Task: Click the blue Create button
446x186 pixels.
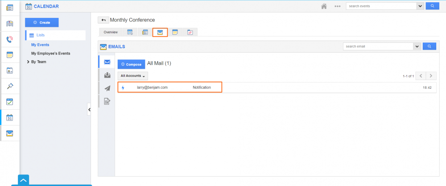Action: pos(42,22)
